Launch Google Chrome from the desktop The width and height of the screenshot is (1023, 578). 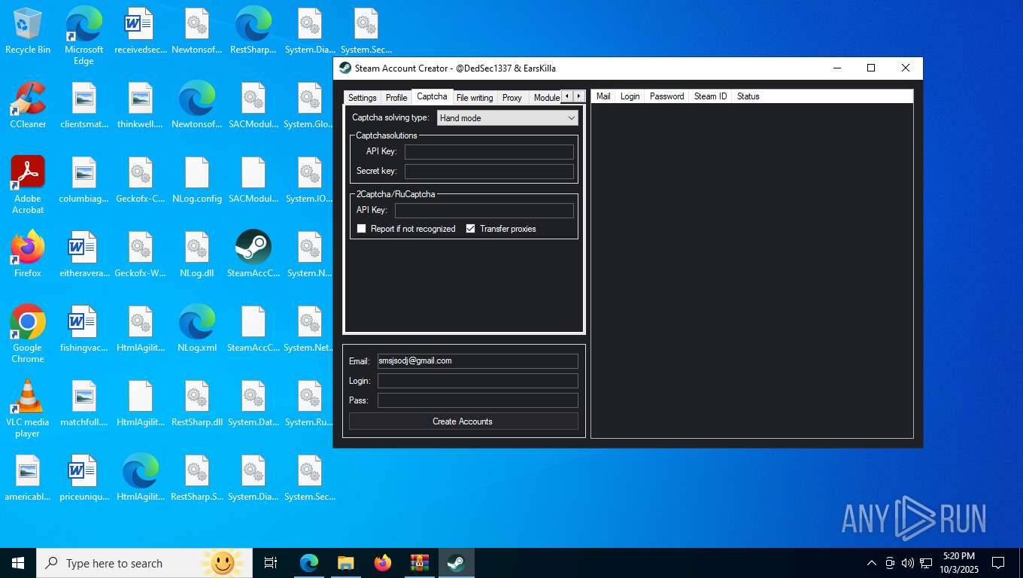coord(28,333)
